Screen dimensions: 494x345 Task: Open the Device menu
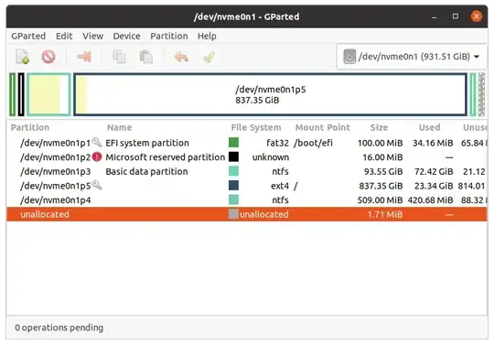126,36
